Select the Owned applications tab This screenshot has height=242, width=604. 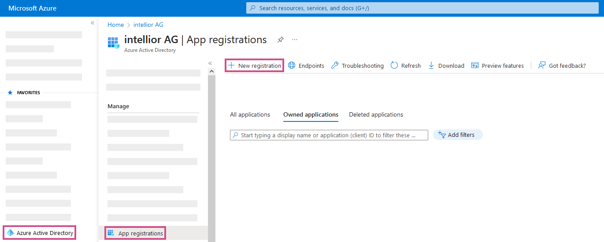point(311,114)
